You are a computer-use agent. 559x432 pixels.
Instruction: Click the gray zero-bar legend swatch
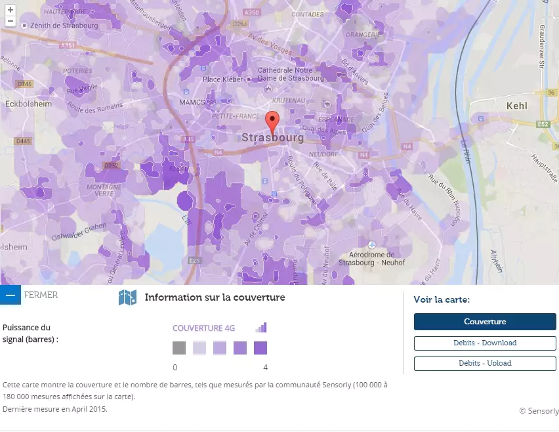click(x=179, y=348)
